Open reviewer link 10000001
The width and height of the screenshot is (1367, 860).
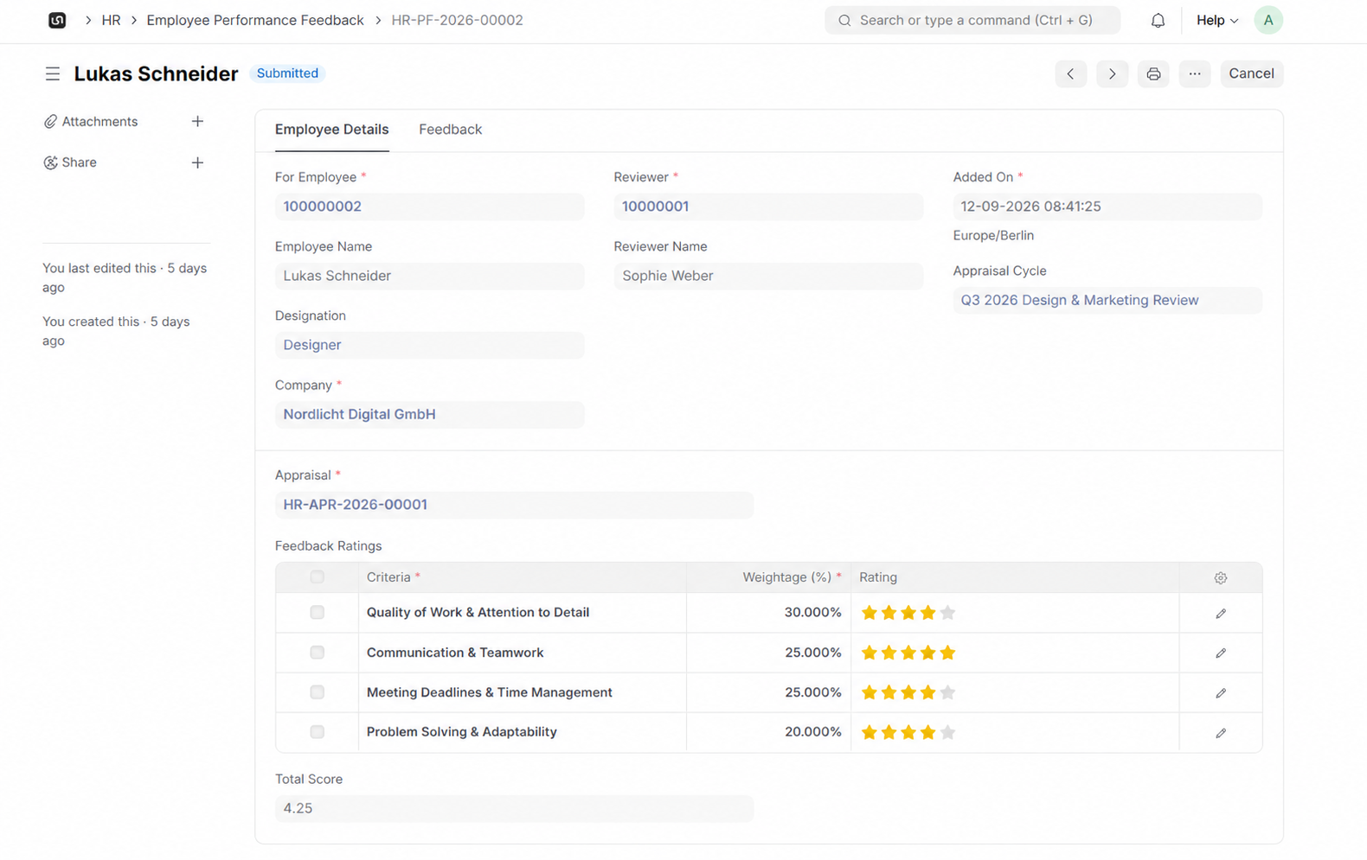655,207
